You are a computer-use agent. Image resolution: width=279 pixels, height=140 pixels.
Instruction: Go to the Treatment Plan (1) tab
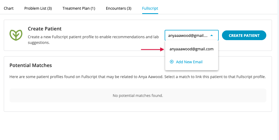click(x=79, y=8)
